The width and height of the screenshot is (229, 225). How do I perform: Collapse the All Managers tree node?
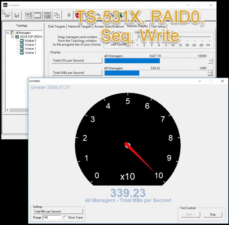point(8,33)
